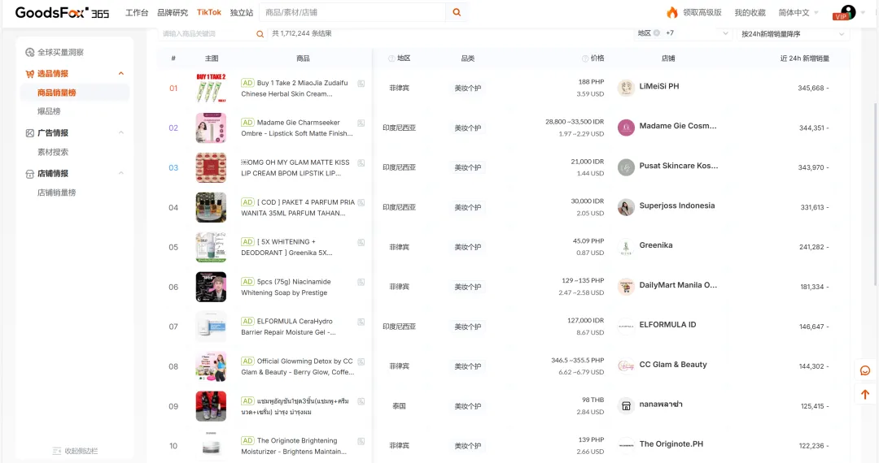
Task: Click the GoodsFox 365 logo
Action: pyautogui.click(x=62, y=12)
